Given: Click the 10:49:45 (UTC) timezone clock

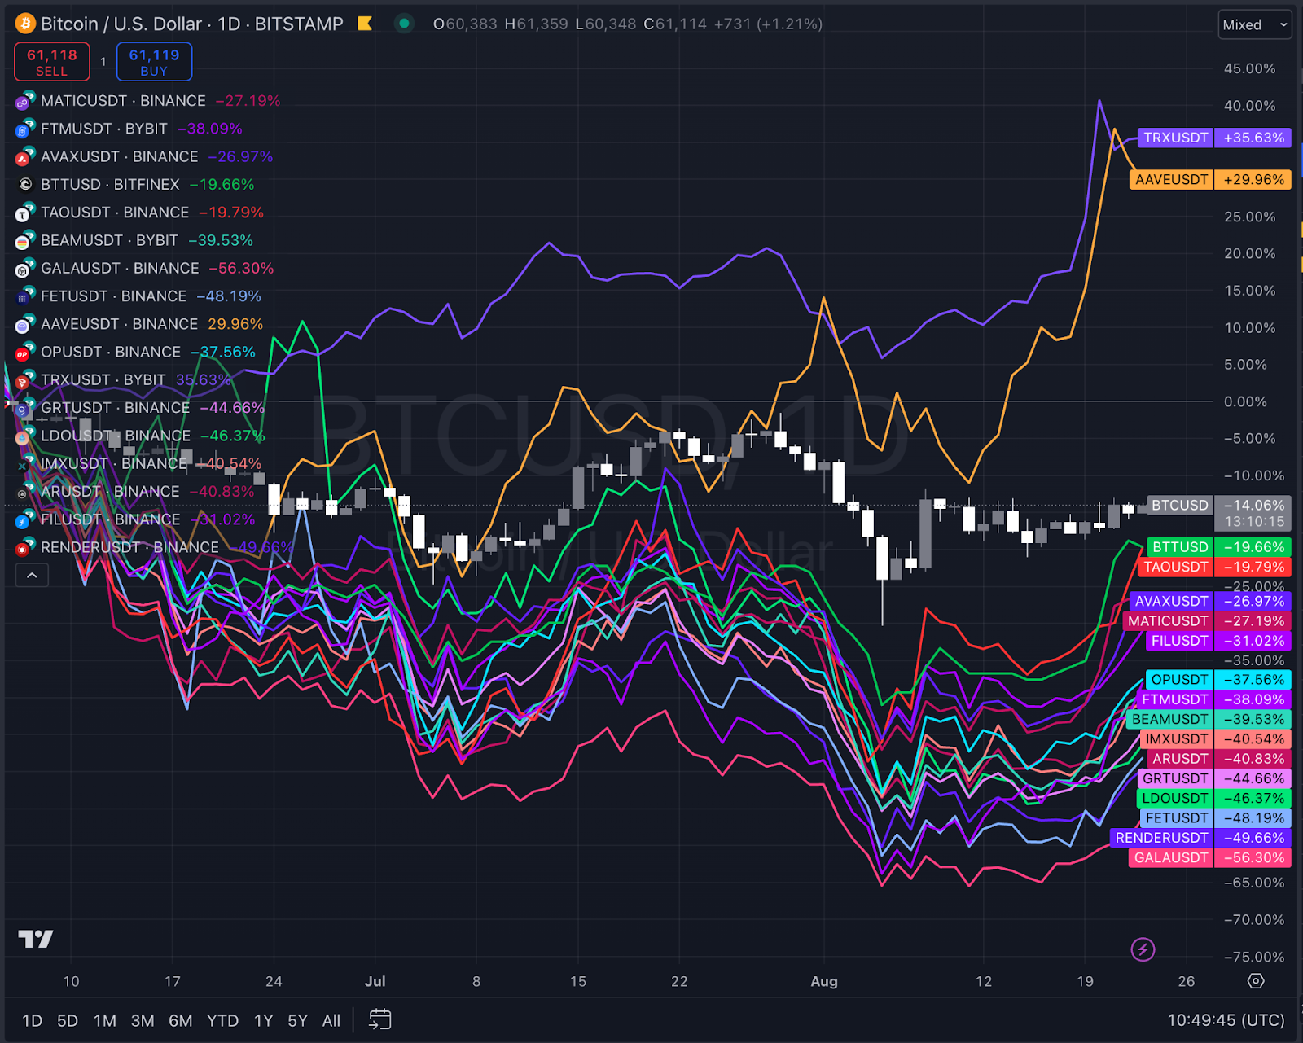Looking at the screenshot, I should point(1226,1020).
